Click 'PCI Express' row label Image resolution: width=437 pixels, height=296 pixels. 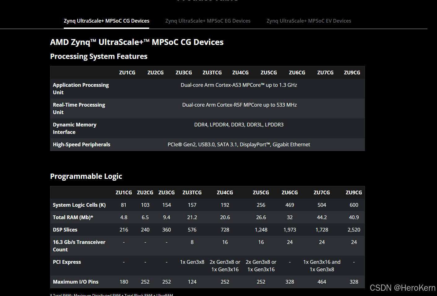67,262
